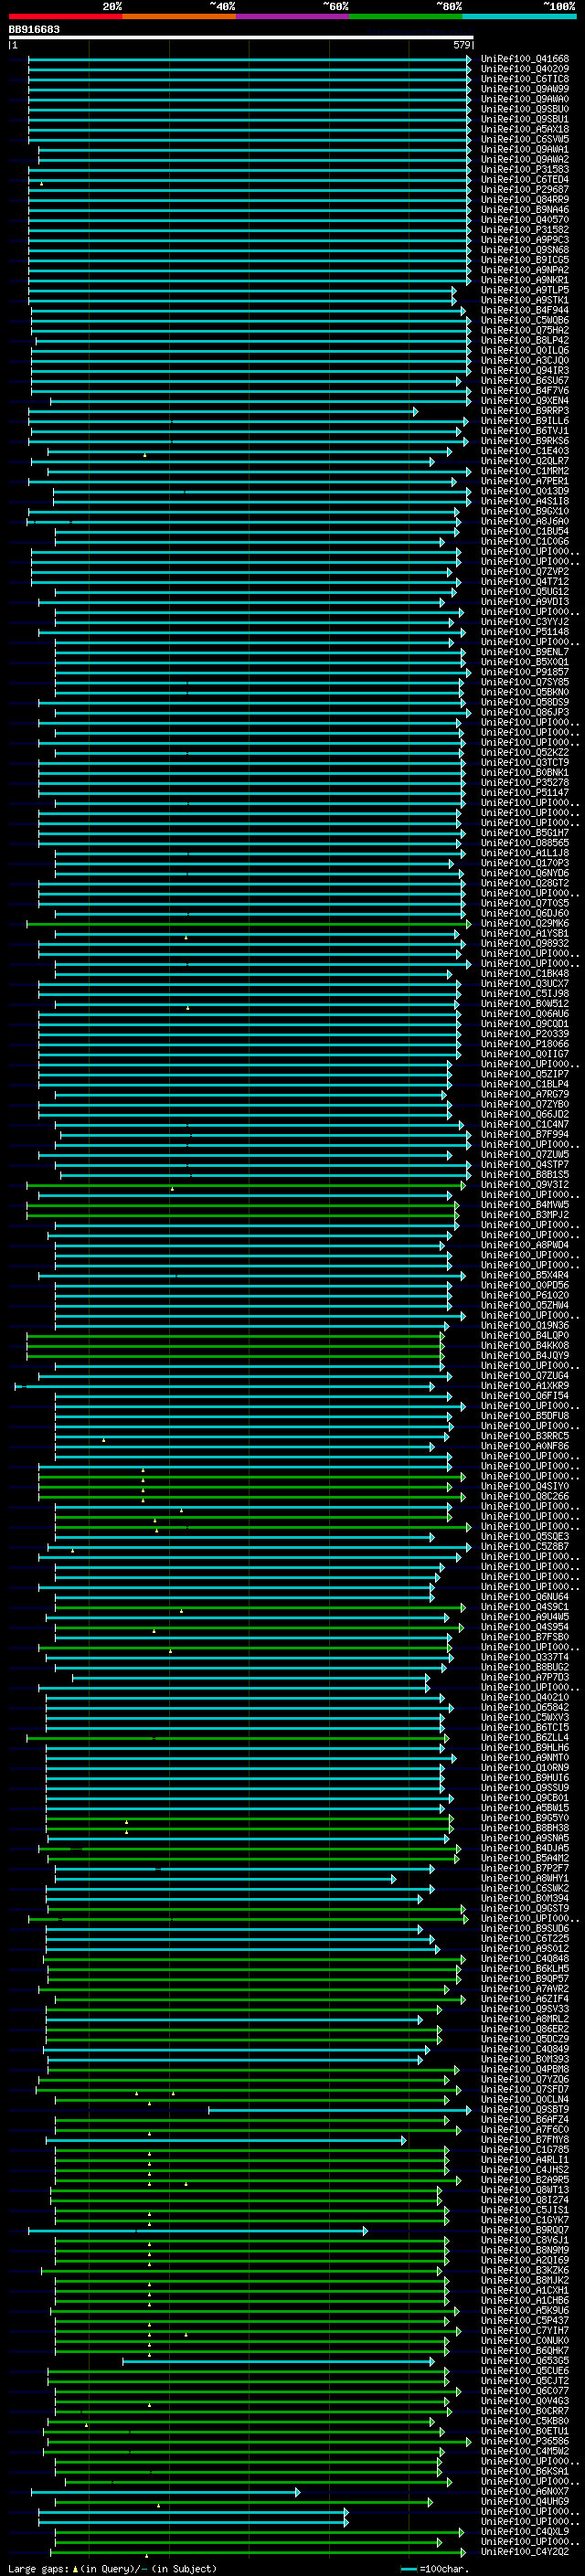Click the query end position label 579
The image size is (585, 2576).
(x=462, y=45)
